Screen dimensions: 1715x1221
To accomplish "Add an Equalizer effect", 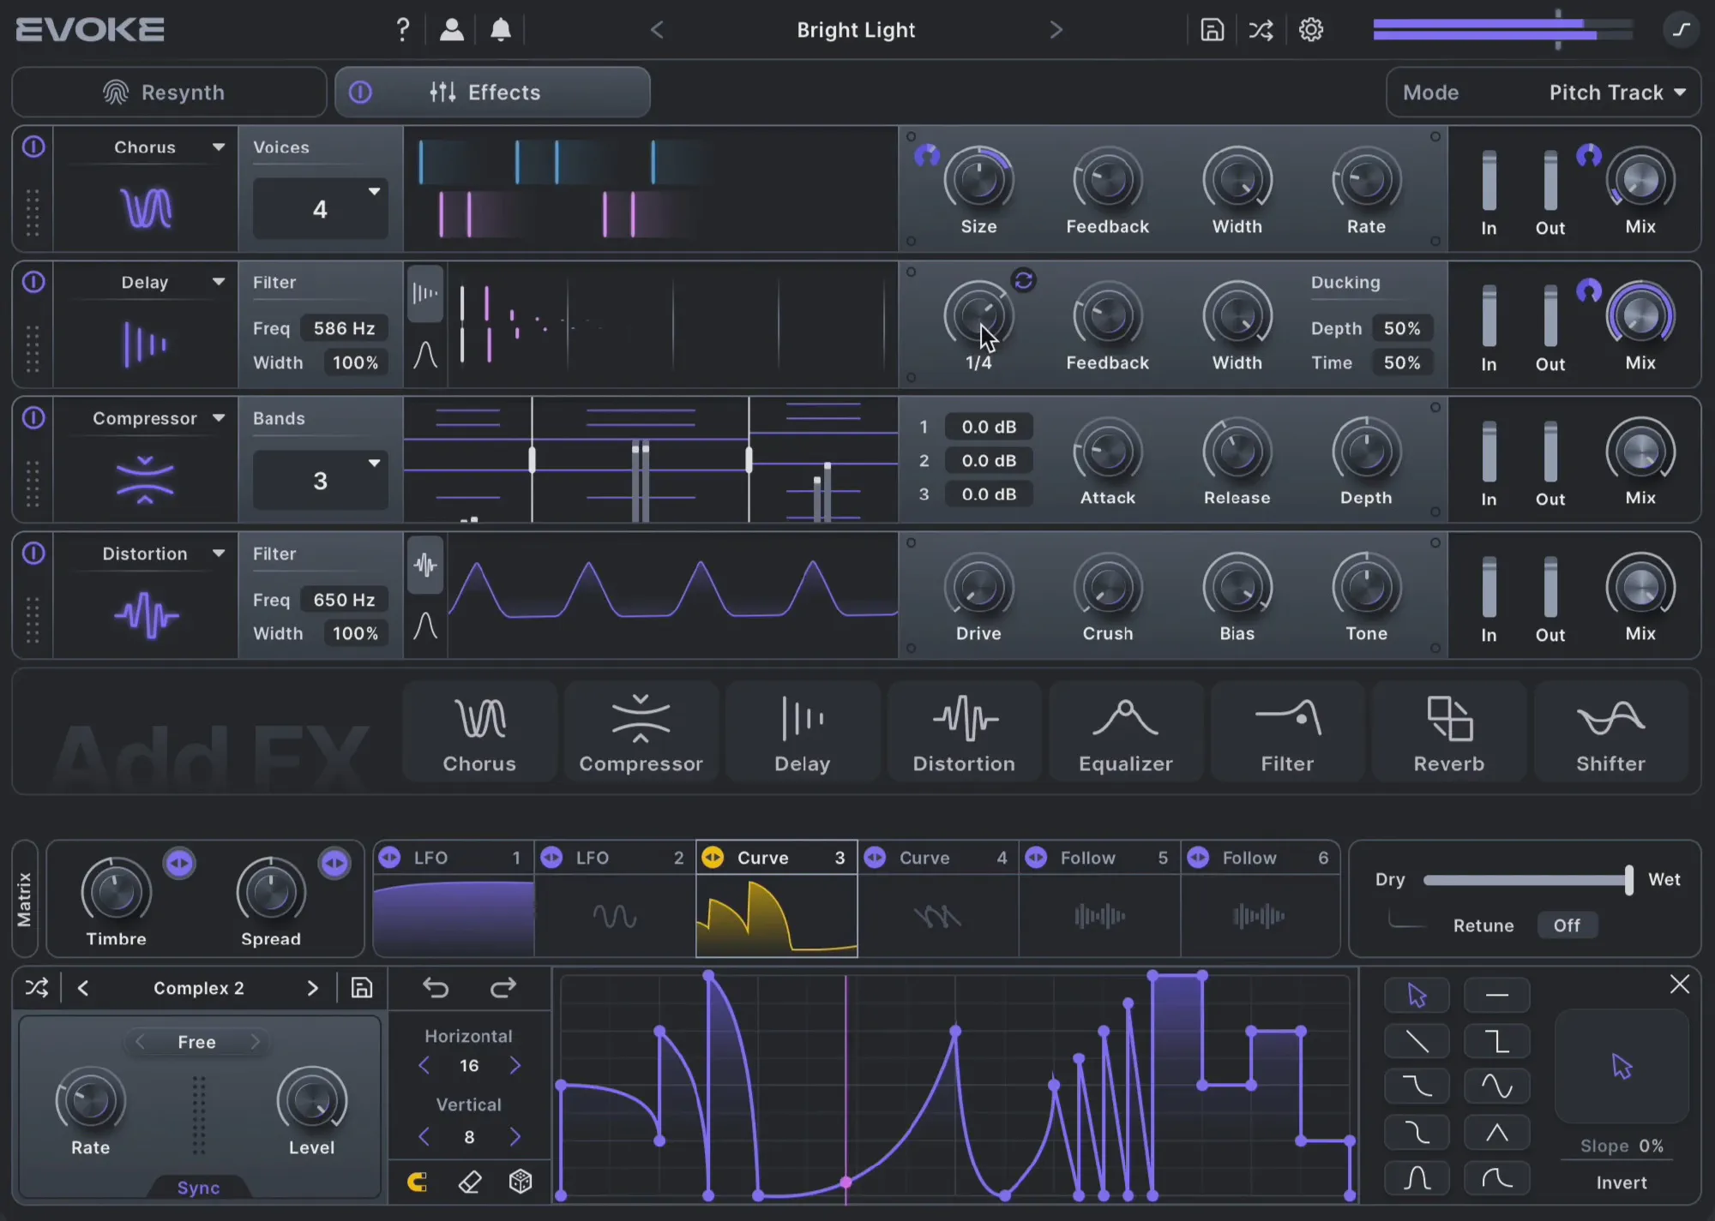I will click(x=1125, y=733).
